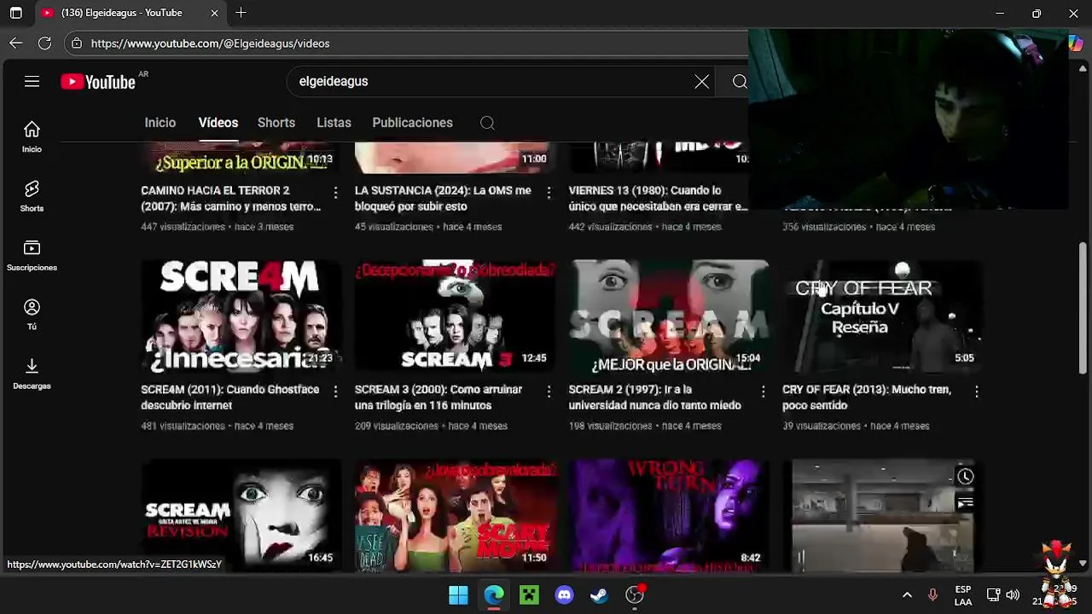Open VIERNES 13 (1980) title link
The image size is (1092, 614).
(x=657, y=199)
